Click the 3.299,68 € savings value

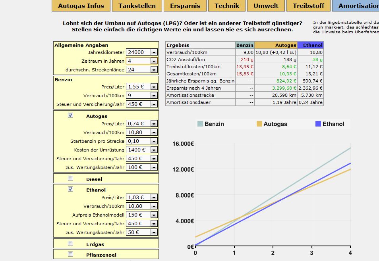pos(284,88)
